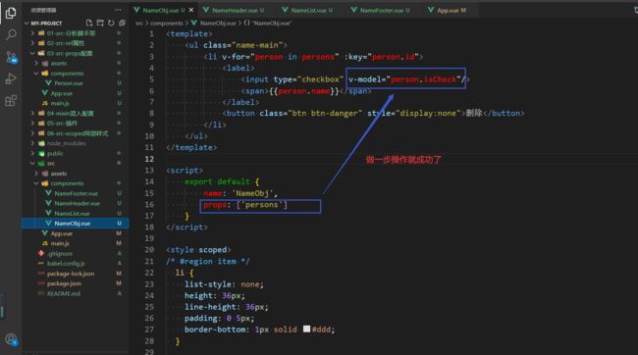Image resolution: width=638 pixels, height=355 pixels.
Task: Open App.vue below the src components folder
Action: (62, 233)
